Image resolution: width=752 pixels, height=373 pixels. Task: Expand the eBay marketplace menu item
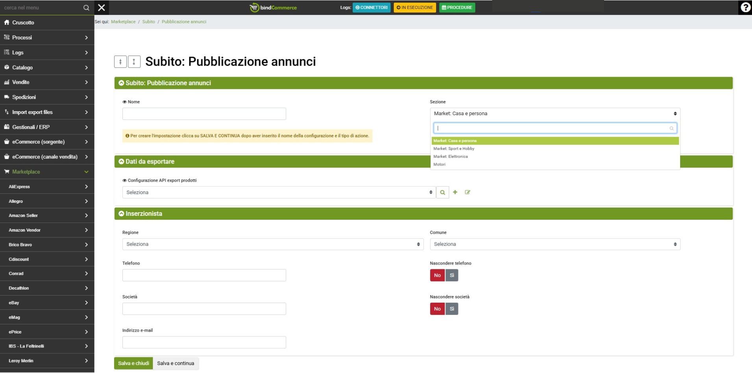47,303
